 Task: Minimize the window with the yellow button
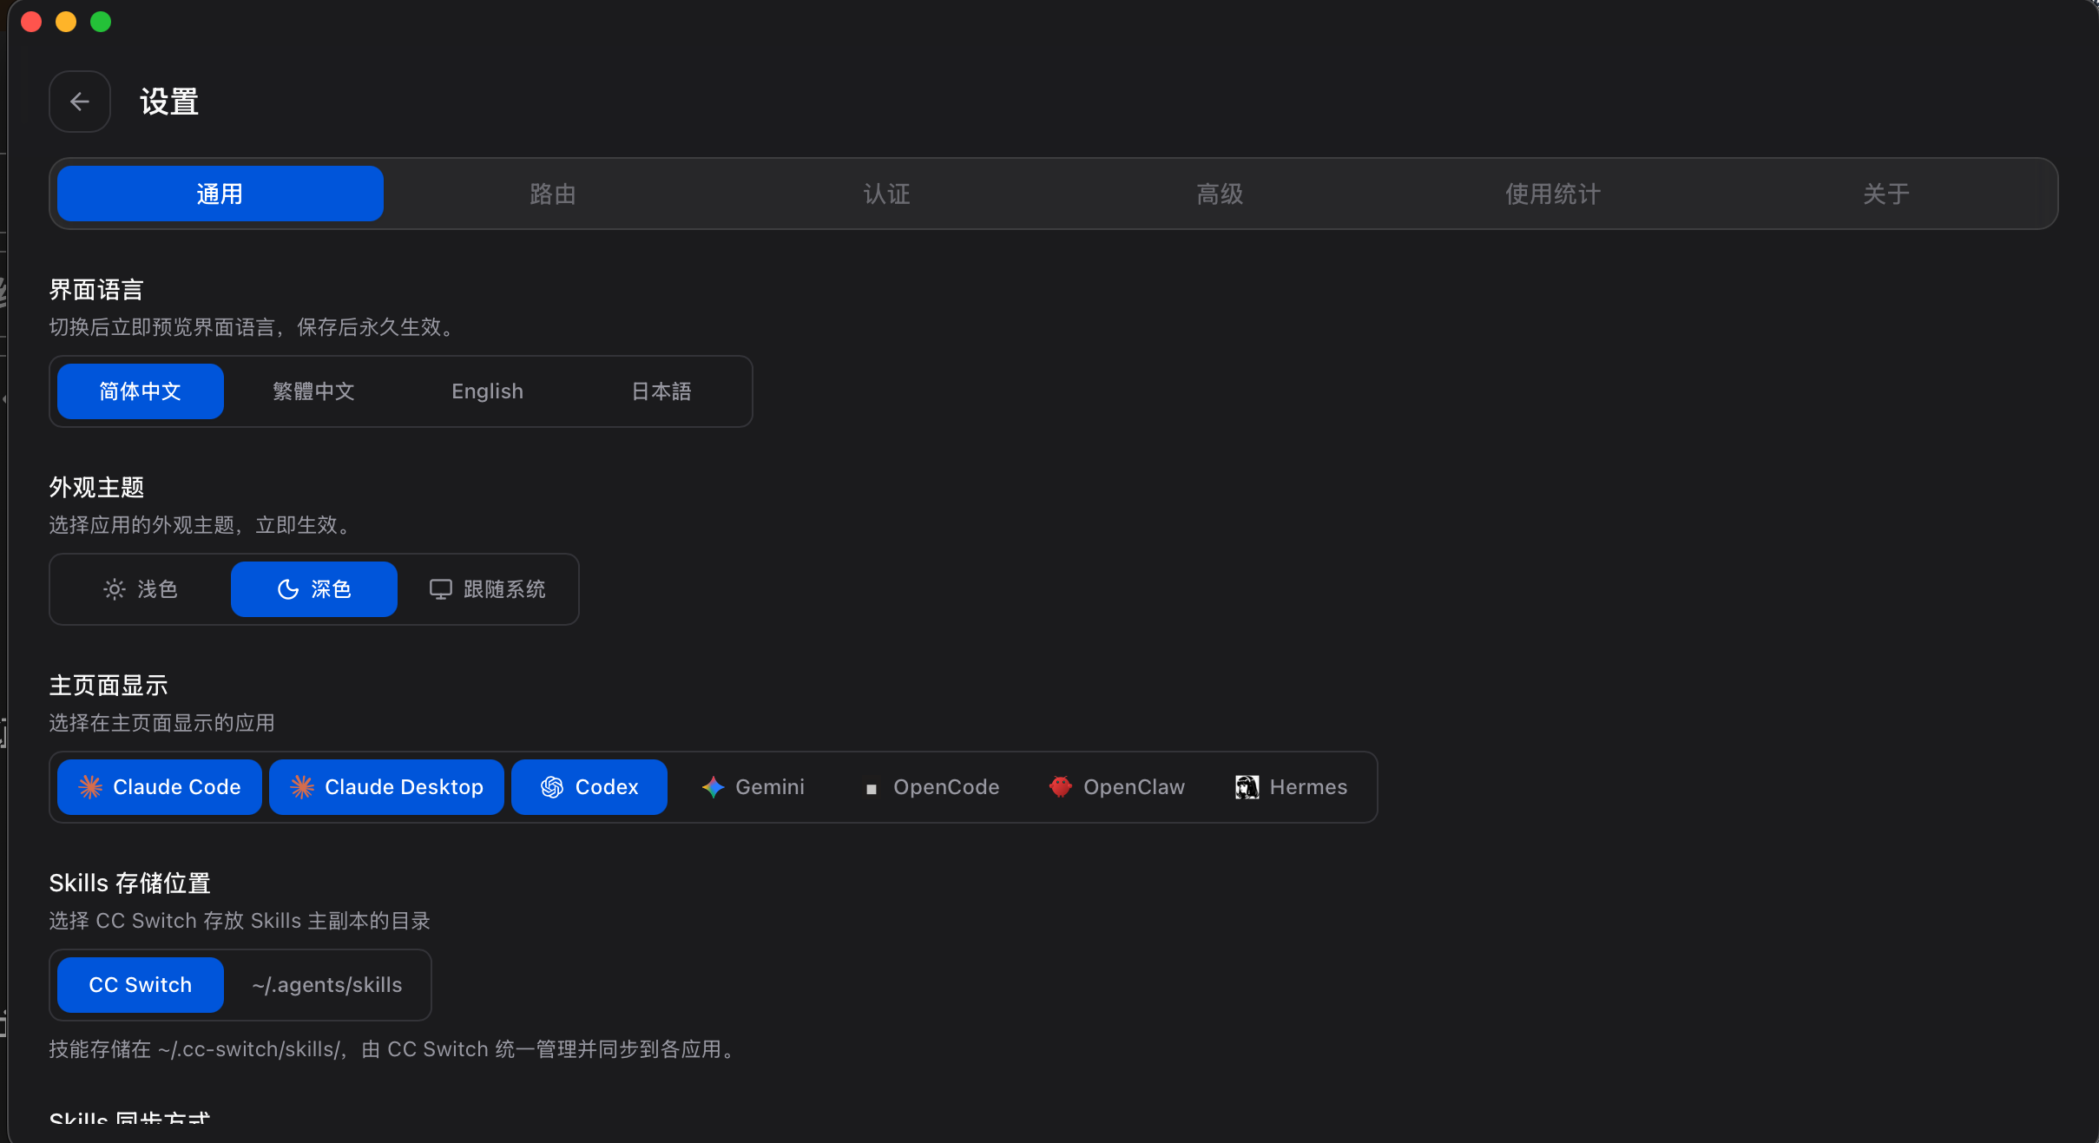[x=66, y=22]
